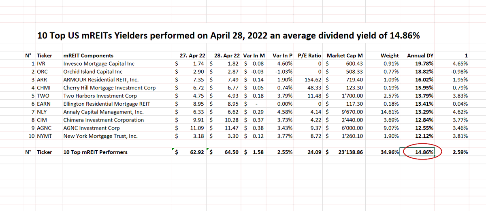The image size is (486, 211).
Task: Click the Var In P header
Action: tap(282, 55)
